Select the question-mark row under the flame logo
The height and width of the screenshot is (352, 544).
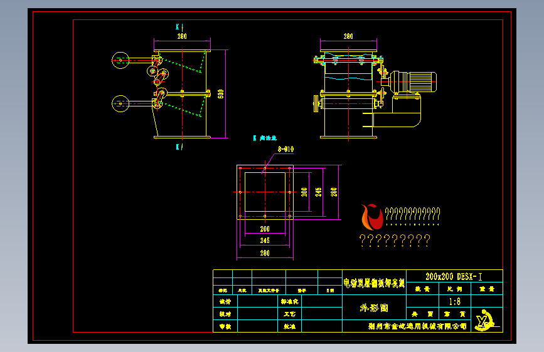tap(395, 240)
